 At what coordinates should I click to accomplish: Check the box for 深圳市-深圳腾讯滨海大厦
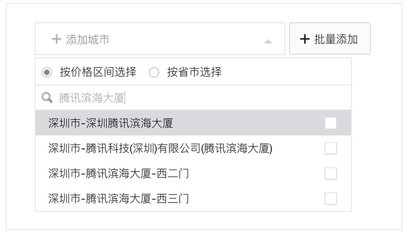point(331,123)
